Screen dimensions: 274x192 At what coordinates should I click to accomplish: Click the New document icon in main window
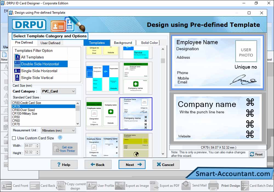click(4, 55)
